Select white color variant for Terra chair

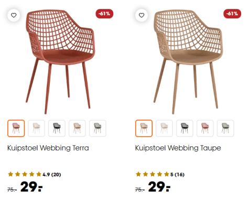pyautogui.click(x=36, y=128)
